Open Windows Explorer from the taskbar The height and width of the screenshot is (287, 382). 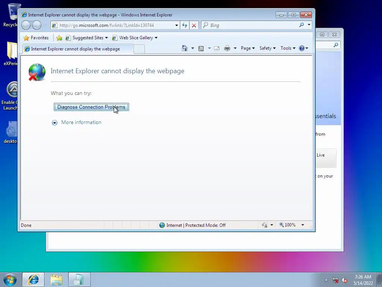coord(56,280)
